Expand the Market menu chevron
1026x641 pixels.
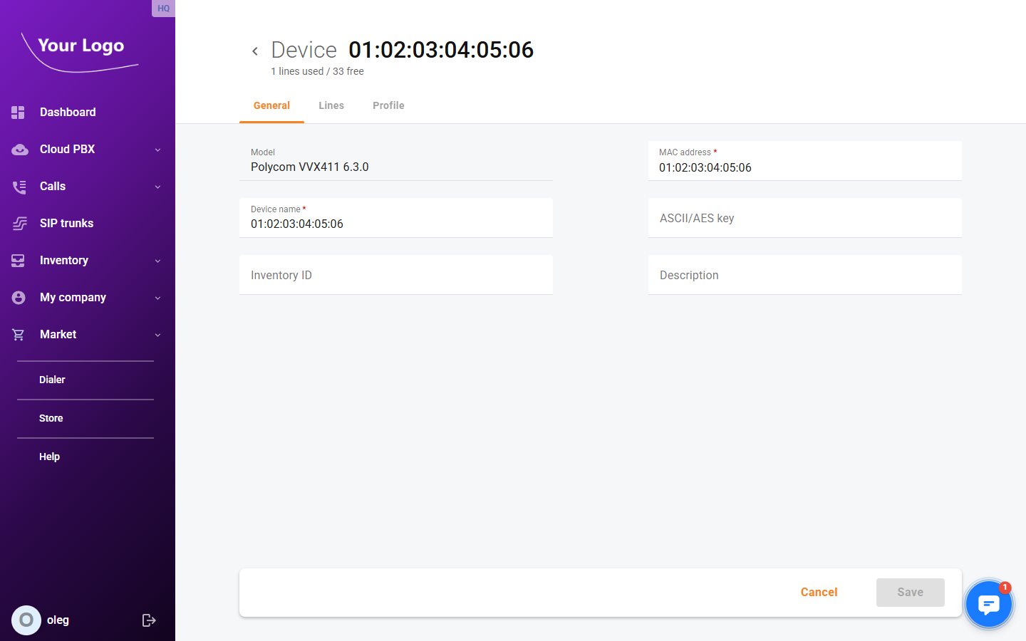(x=158, y=335)
